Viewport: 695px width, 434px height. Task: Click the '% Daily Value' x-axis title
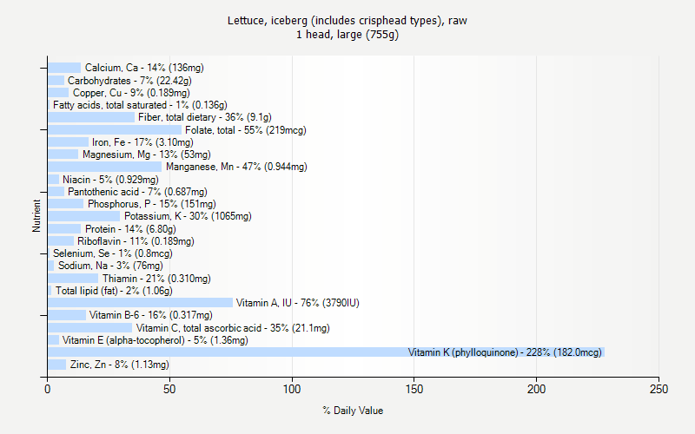coord(353,411)
